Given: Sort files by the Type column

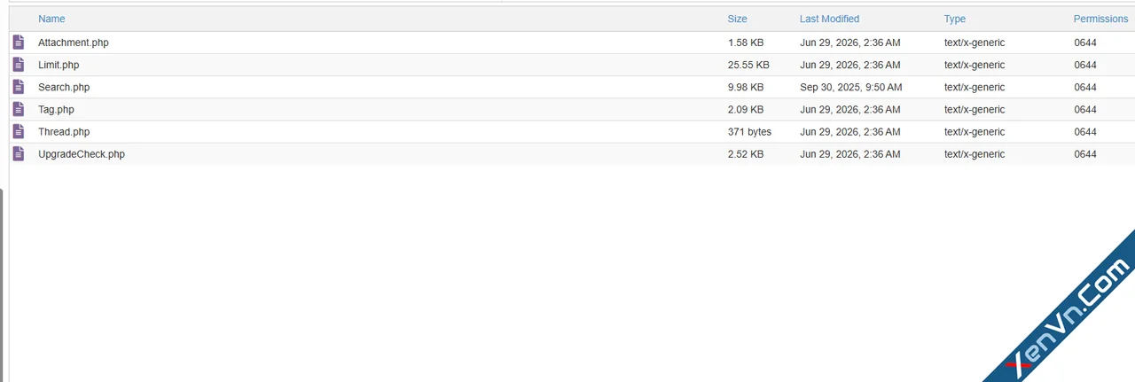Looking at the screenshot, I should click(955, 19).
